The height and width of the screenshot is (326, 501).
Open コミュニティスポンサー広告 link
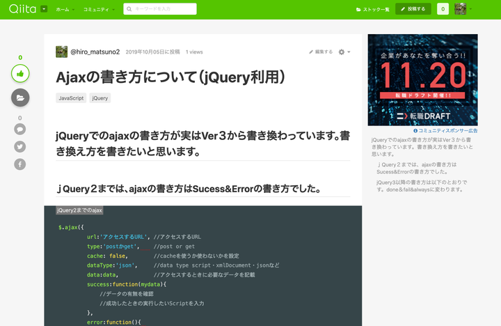pyautogui.click(x=445, y=130)
